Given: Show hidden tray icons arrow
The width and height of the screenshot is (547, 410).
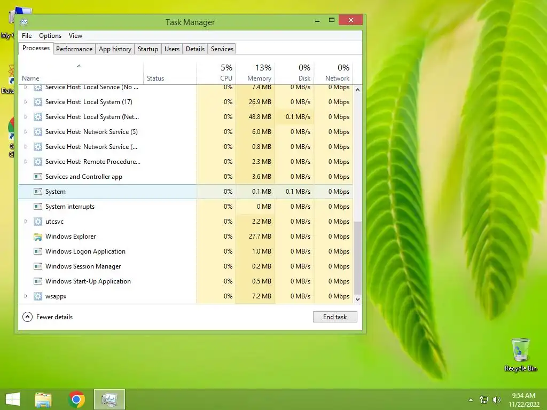Looking at the screenshot, I should point(471,400).
